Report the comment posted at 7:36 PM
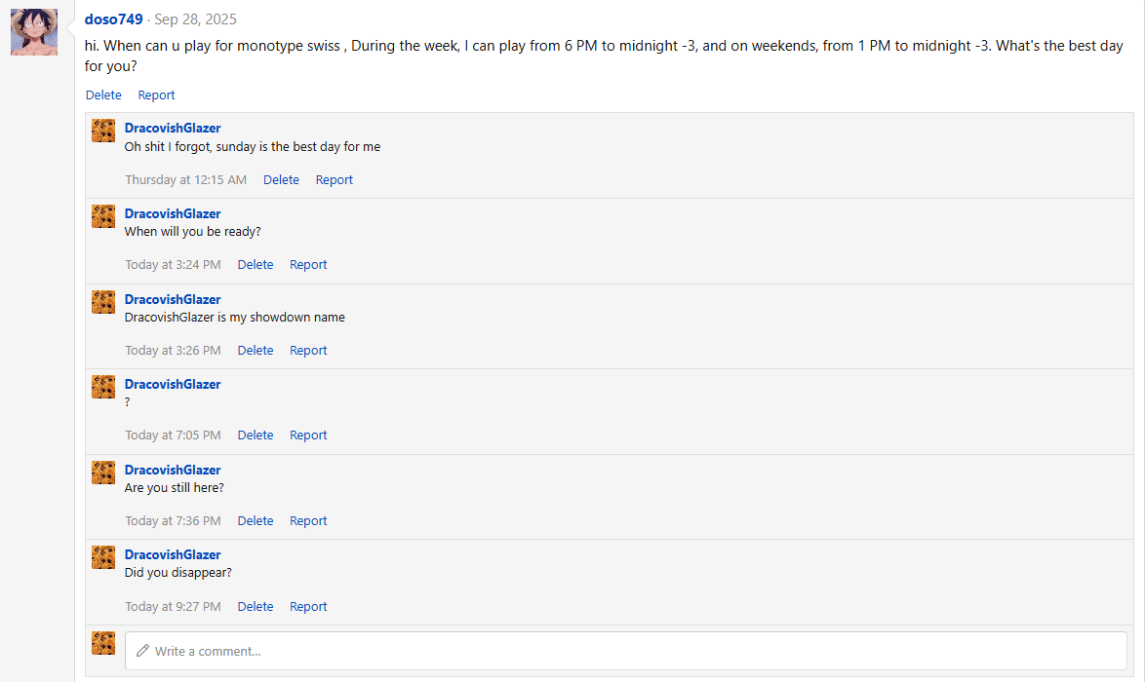 pyautogui.click(x=308, y=521)
